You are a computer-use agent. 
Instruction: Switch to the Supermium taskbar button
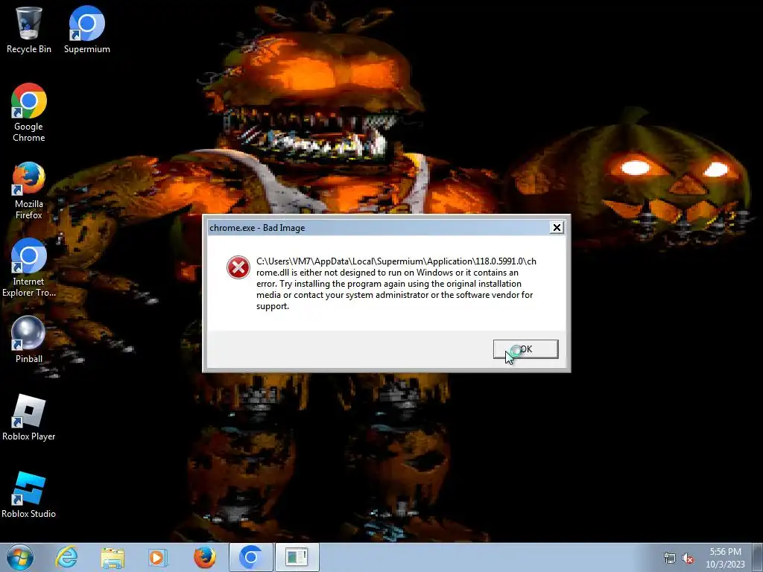click(x=251, y=557)
